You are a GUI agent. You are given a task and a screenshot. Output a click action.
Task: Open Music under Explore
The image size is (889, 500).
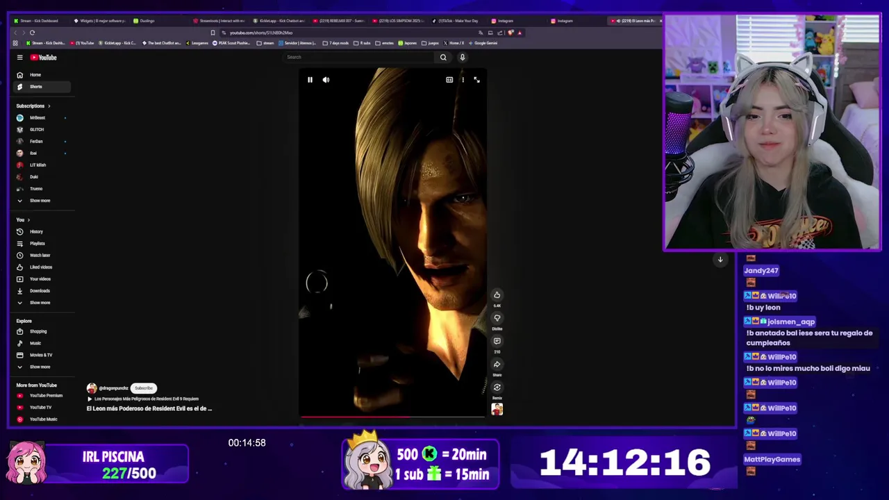pos(41,343)
